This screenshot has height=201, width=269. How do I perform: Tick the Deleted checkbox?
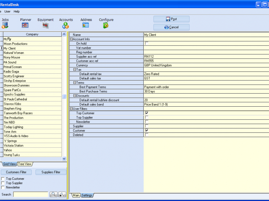click(x=147, y=135)
